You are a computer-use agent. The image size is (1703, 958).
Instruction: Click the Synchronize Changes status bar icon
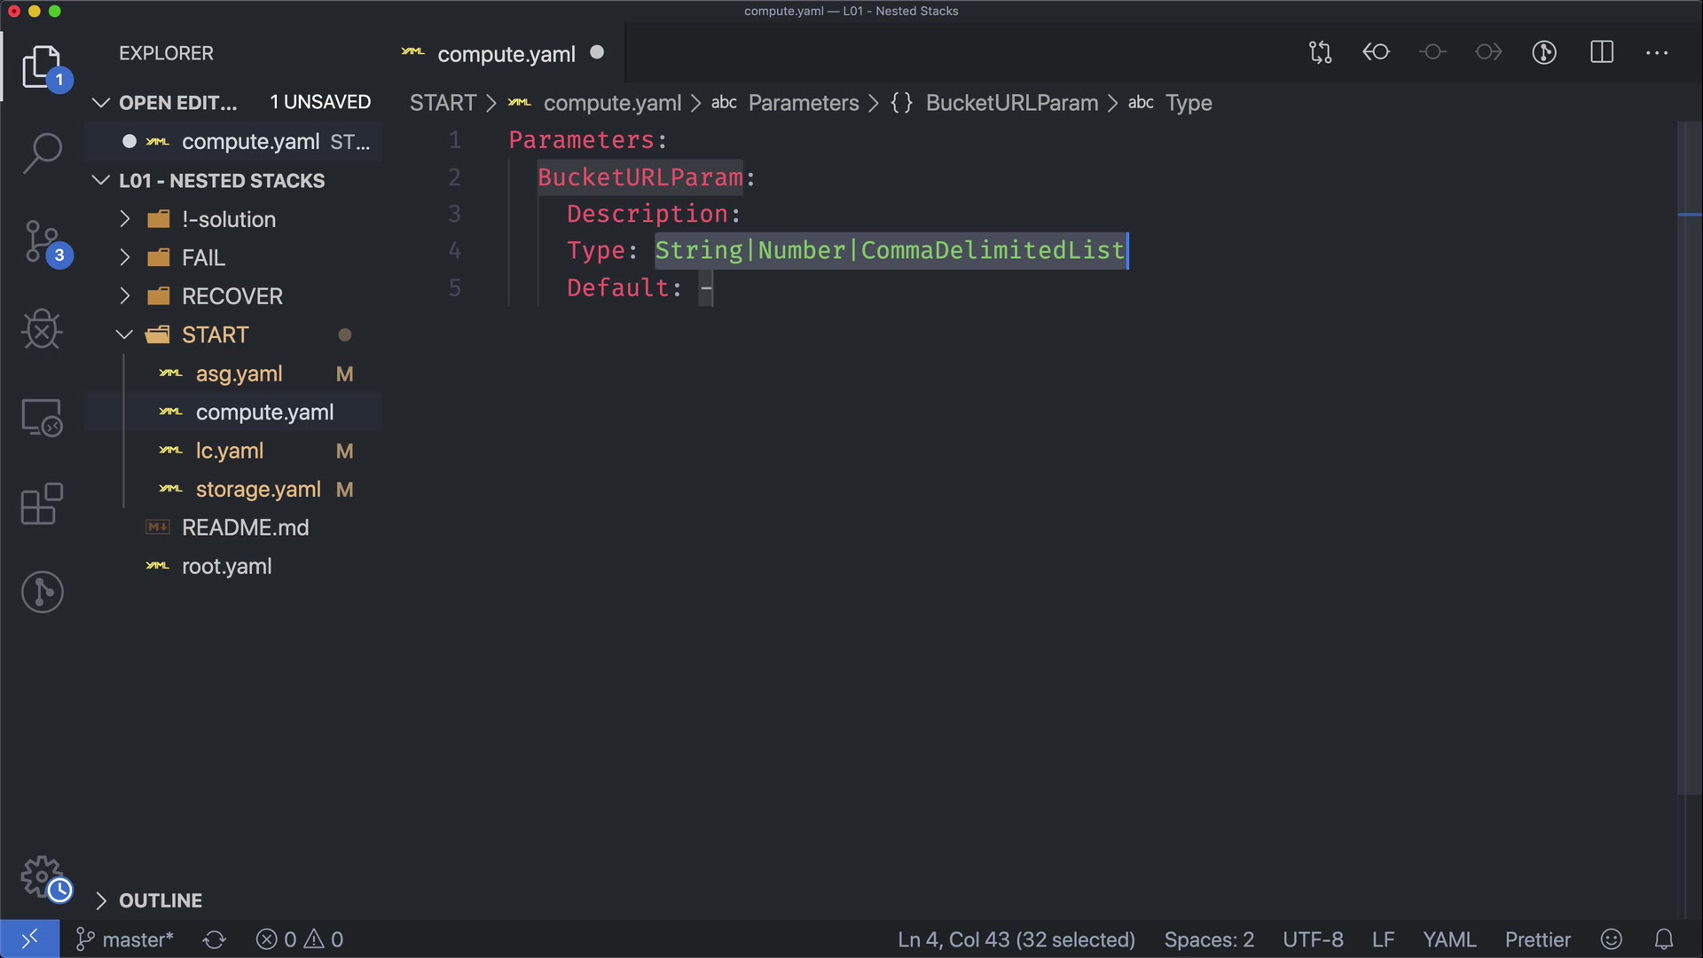[x=215, y=939]
